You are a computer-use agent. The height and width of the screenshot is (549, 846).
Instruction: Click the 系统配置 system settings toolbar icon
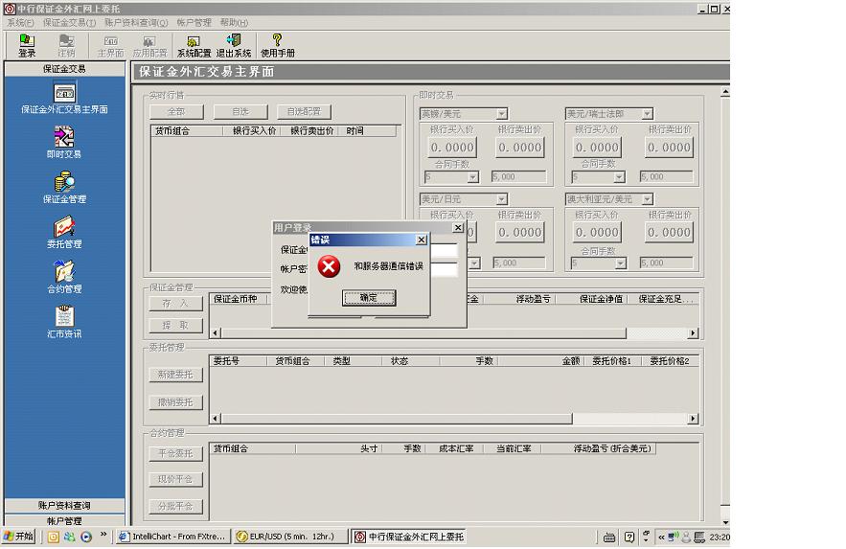(x=194, y=46)
